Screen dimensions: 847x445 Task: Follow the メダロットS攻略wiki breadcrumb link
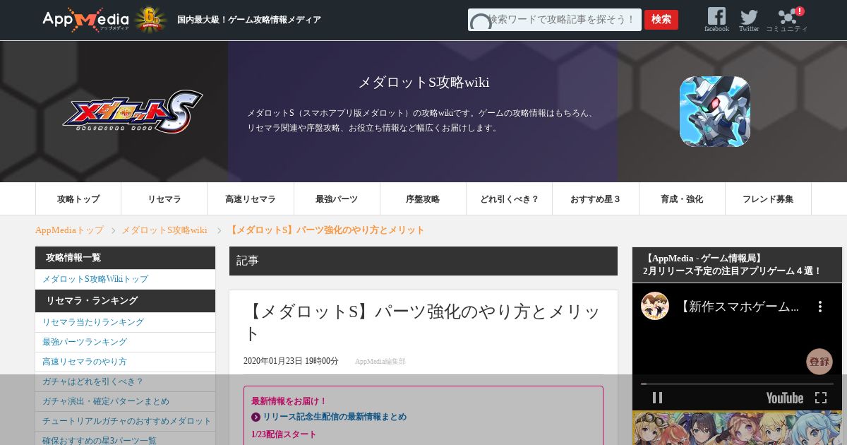(164, 230)
